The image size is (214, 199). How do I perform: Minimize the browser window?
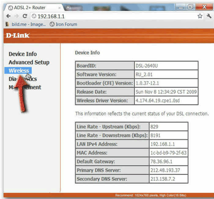181,7
